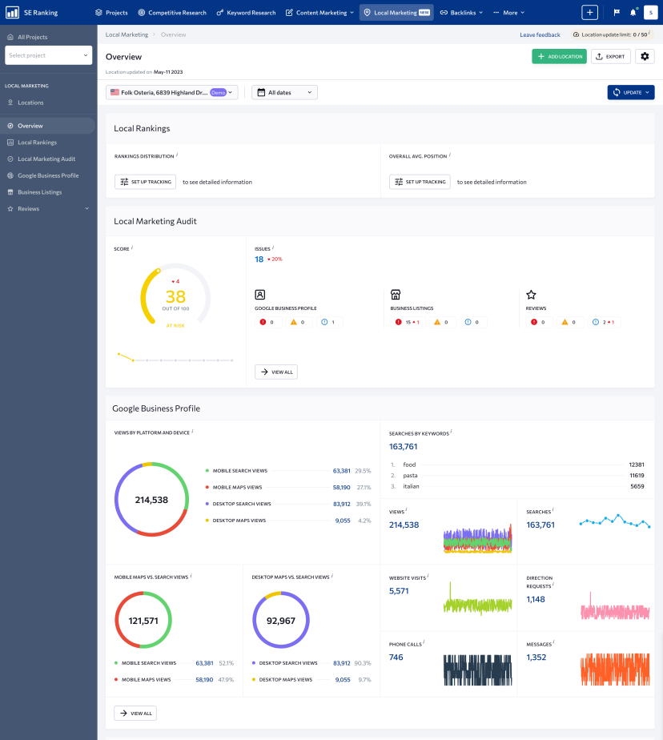Click the SE Ranking logo
Screen dimensions: 663x740
coord(32,13)
